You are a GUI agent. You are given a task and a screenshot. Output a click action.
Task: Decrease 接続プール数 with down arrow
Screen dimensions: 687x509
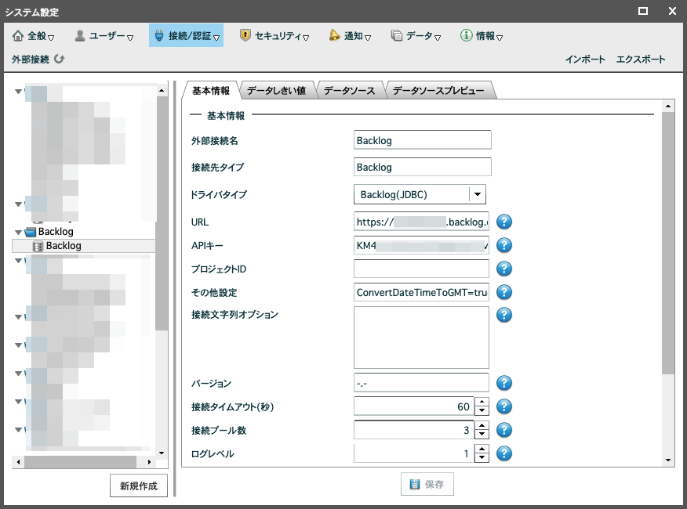tap(482, 435)
